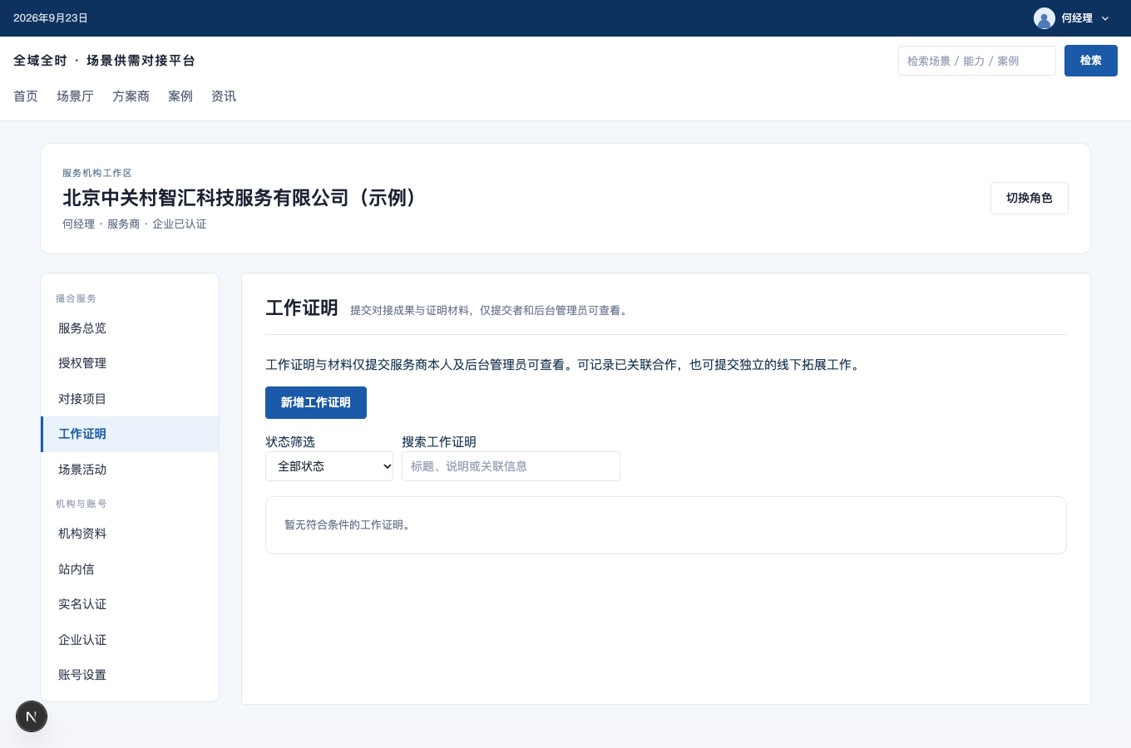Viewport: 1131px width, 748px height.
Task: Open 账号设置 in the sidebar
Action: [130, 675]
